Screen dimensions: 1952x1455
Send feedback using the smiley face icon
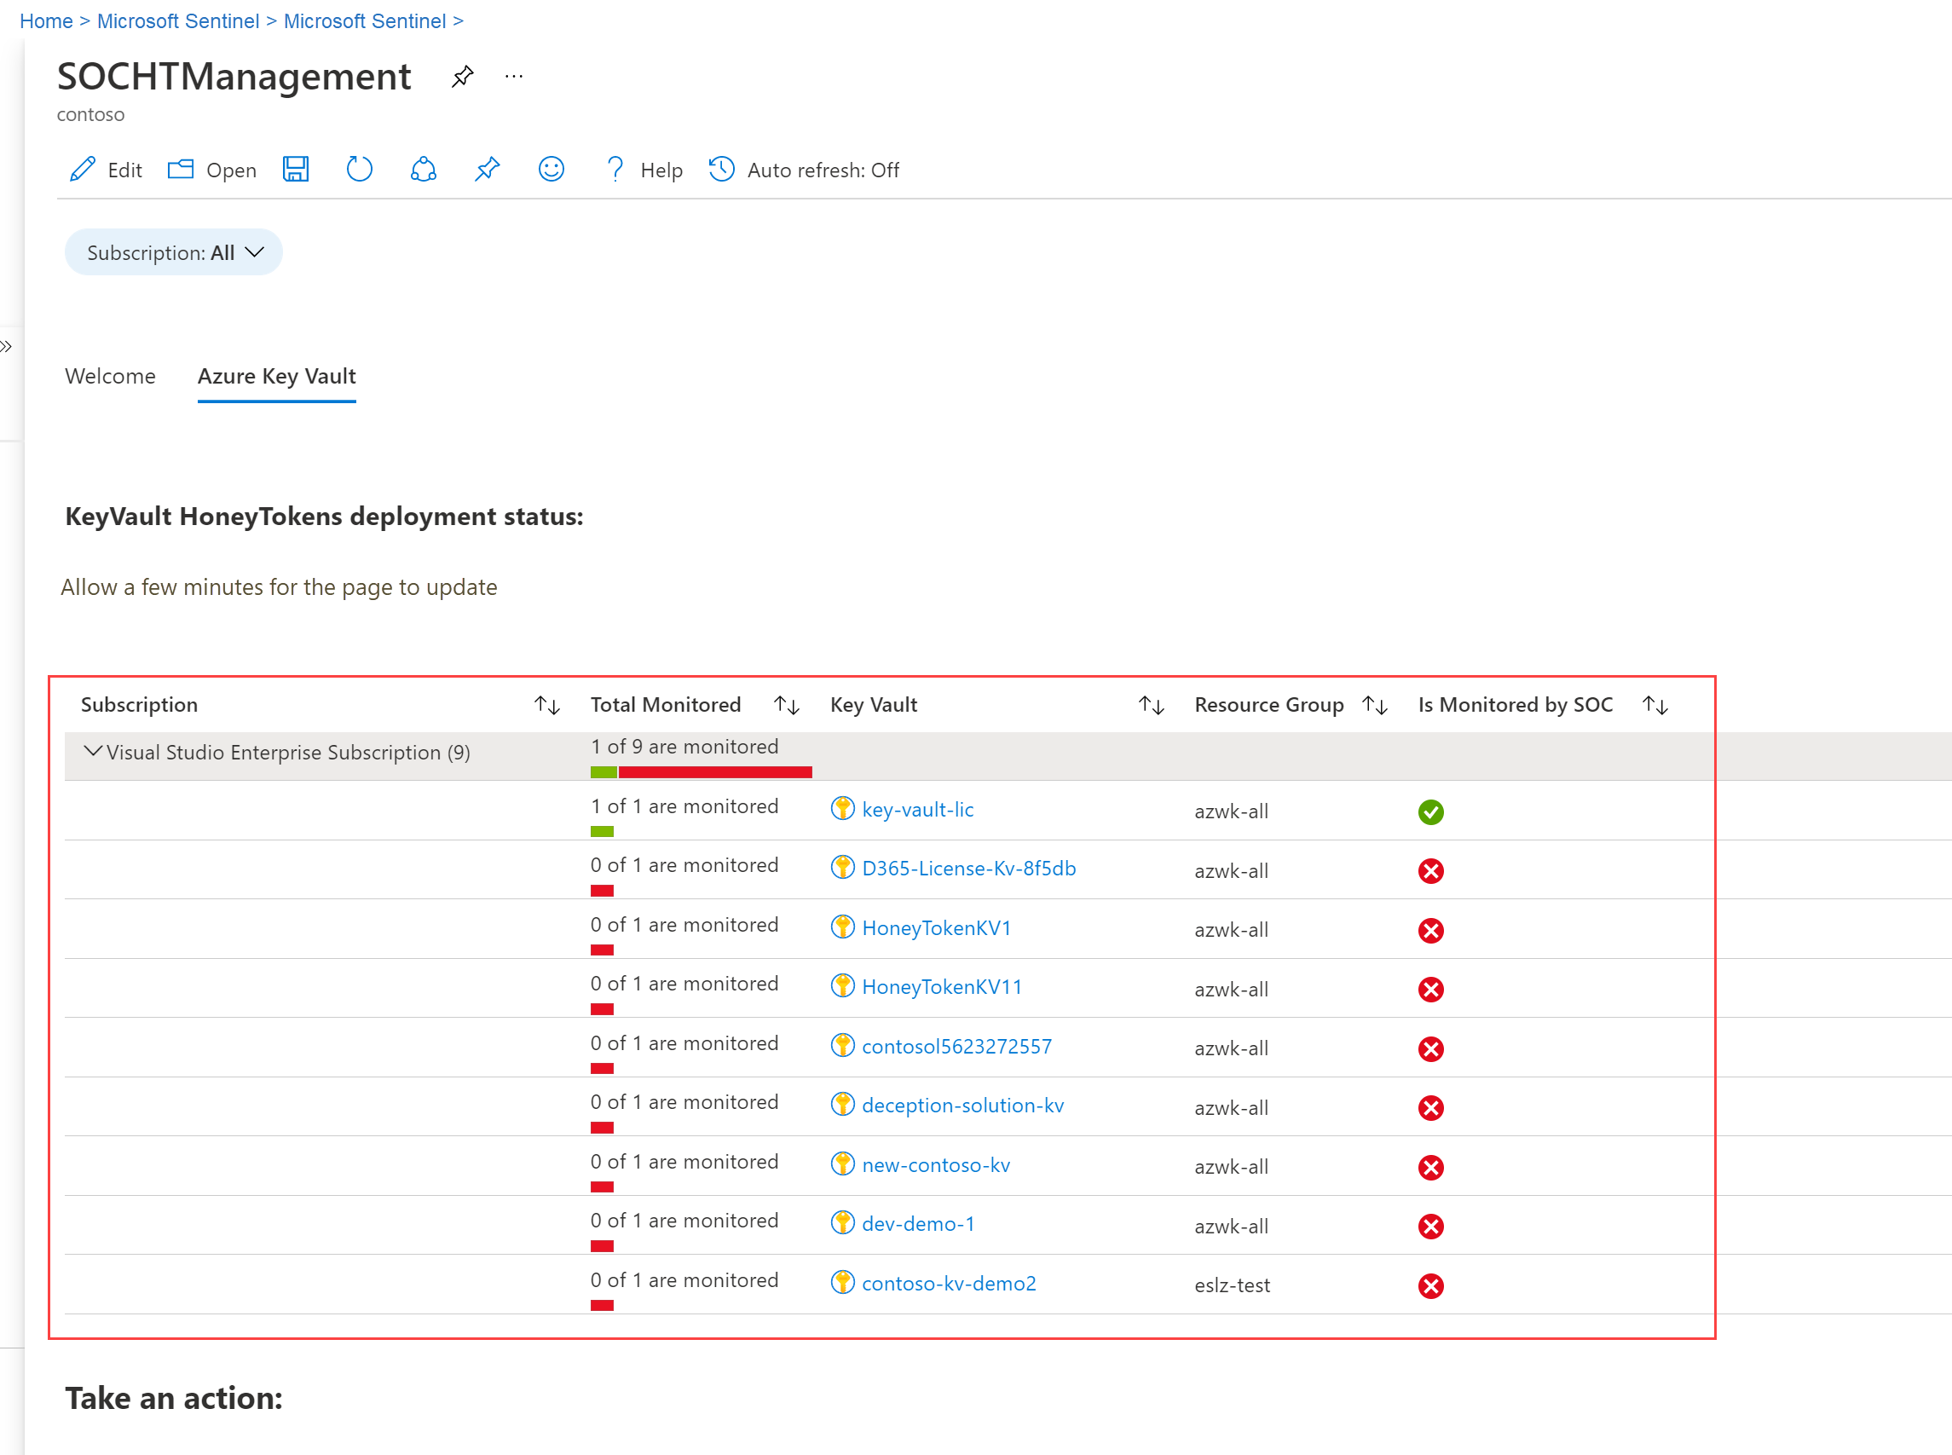pos(552,169)
